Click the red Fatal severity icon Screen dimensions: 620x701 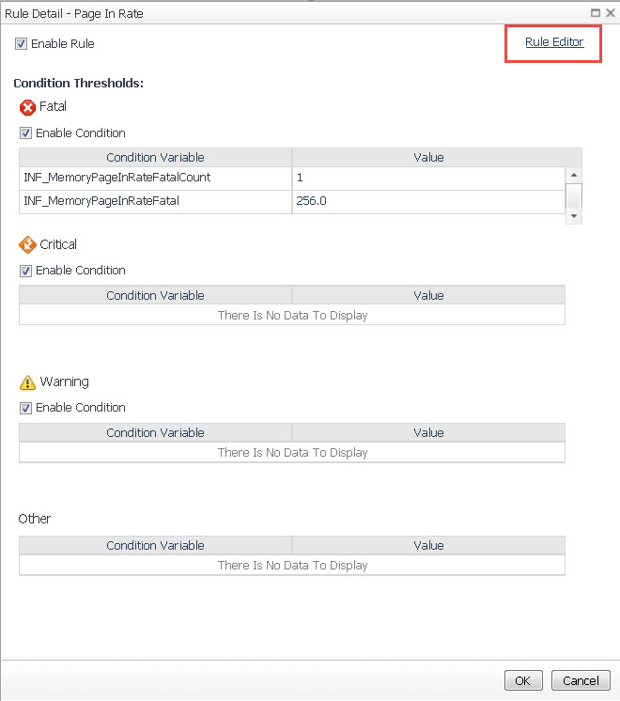click(x=27, y=108)
